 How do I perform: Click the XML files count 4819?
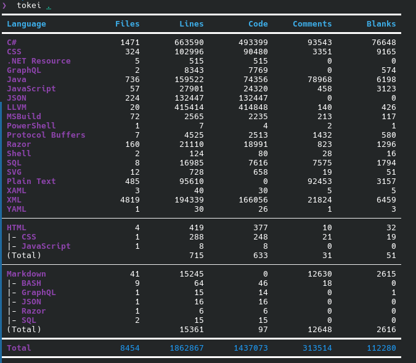point(130,200)
